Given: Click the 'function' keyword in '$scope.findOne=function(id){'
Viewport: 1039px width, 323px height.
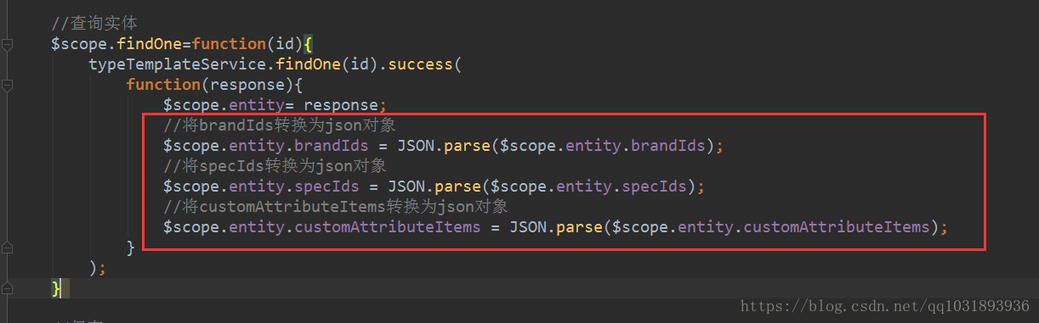Looking at the screenshot, I should pos(229,43).
